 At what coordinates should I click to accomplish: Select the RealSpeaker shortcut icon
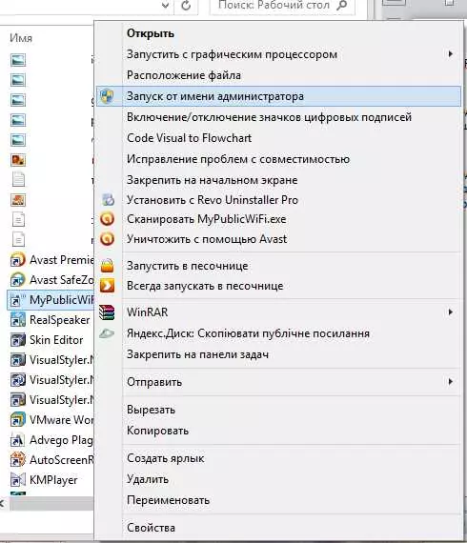click(18, 320)
